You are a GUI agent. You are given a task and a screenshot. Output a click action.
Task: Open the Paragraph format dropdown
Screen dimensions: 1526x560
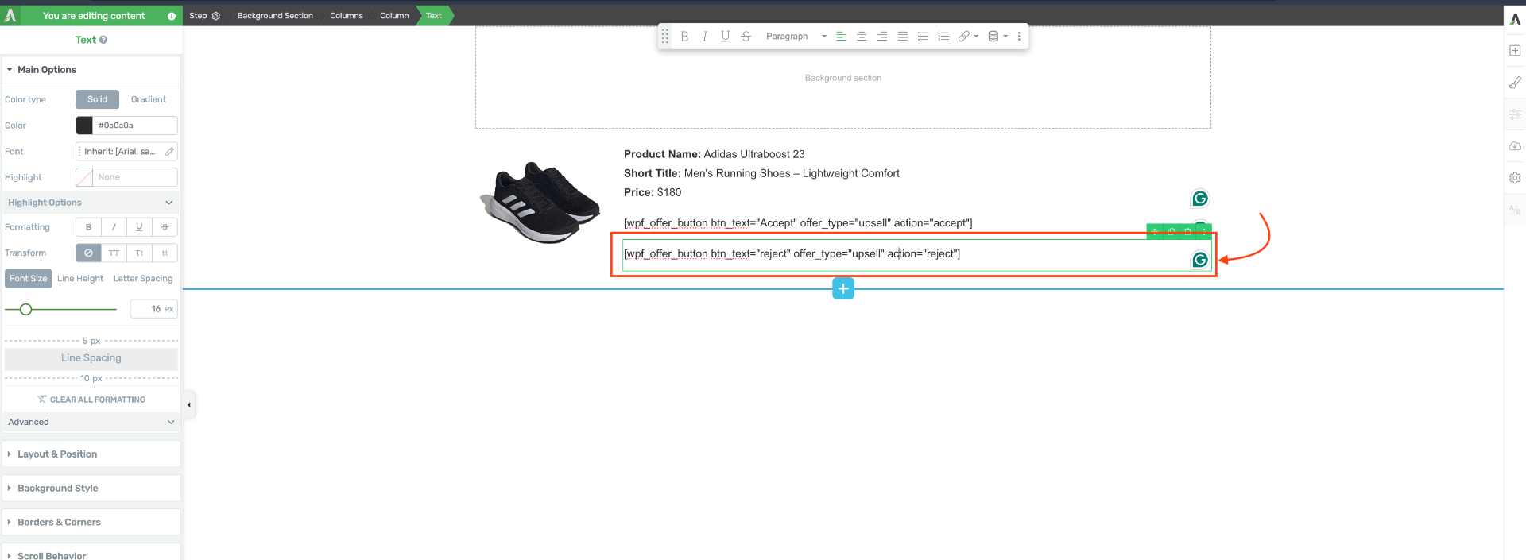tap(796, 37)
